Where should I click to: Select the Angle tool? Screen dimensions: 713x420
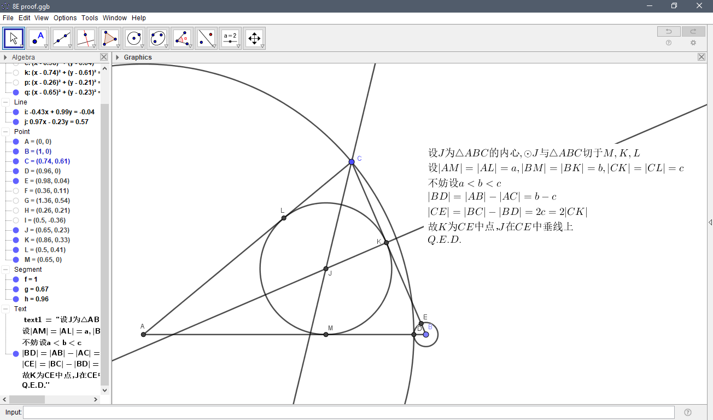pyautogui.click(x=182, y=38)
